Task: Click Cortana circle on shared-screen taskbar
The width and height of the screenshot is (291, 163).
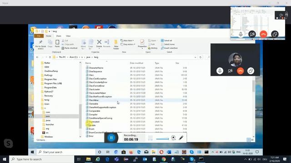Action: click(x=100, y=152)
